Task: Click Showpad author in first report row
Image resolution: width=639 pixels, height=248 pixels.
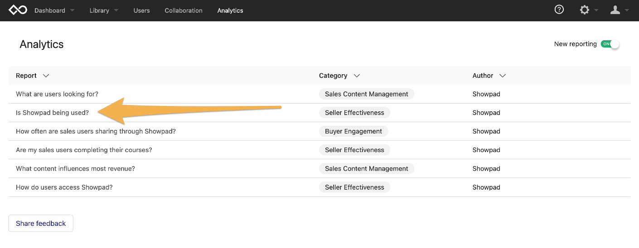Action: [486, 94]
